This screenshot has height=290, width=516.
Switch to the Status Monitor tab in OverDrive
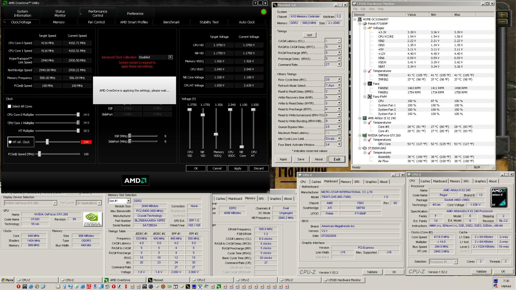[x=60, y=13]
